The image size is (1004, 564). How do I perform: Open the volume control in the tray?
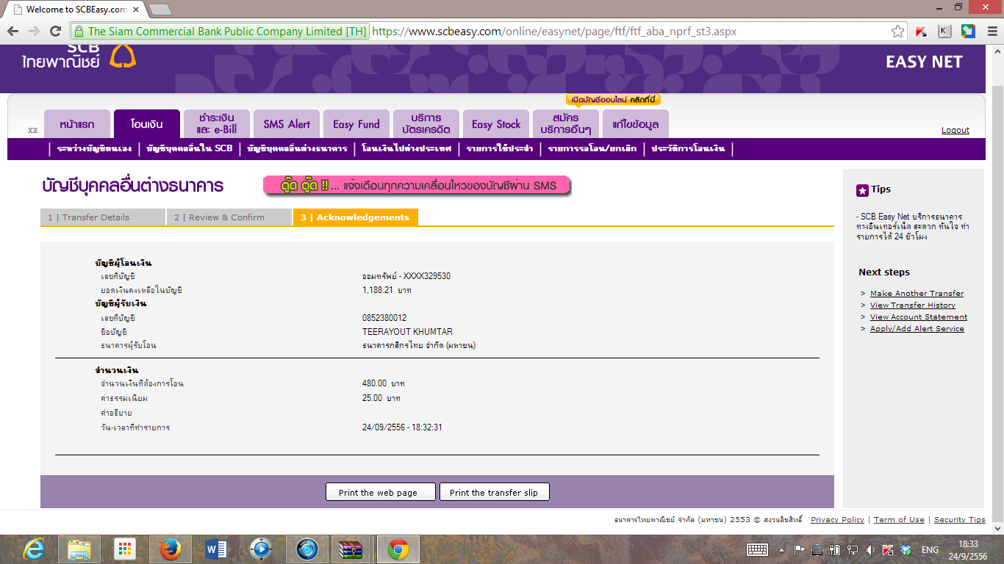click(871, 549)
